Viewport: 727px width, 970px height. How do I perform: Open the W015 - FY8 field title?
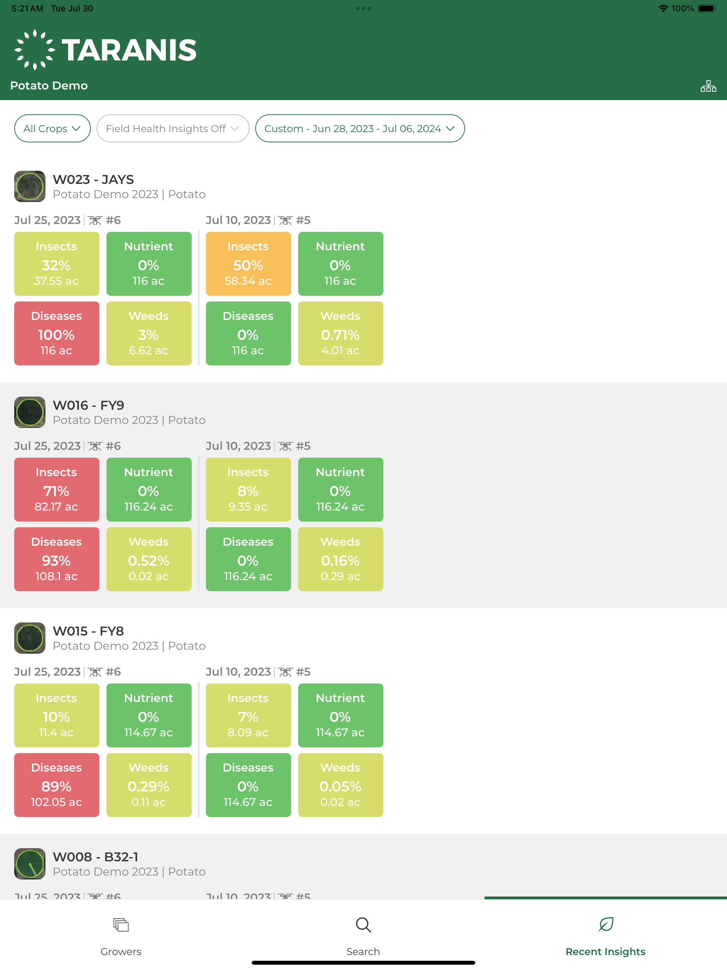pyautogui.click(x=88, y=631)
